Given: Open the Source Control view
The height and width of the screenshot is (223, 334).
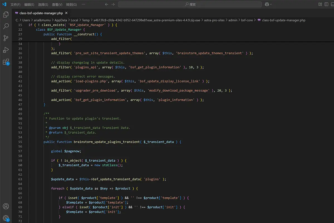Looking at the screenshot, I should [x=6, y=38].
